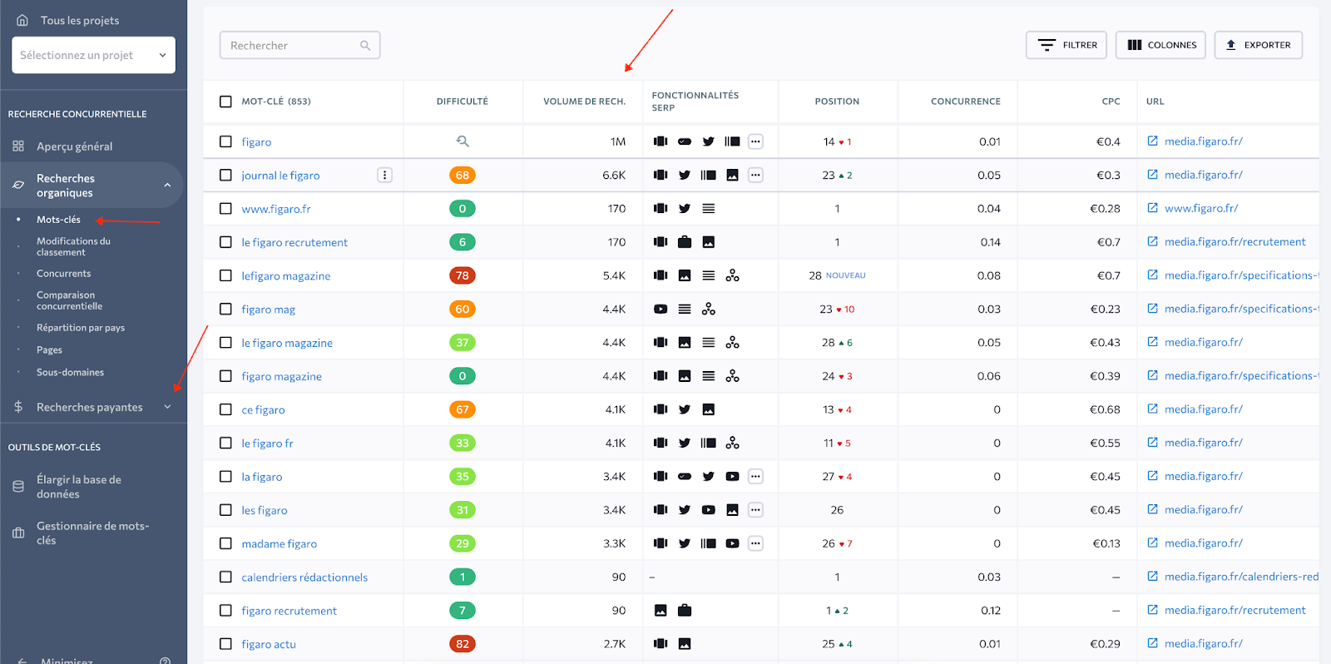Open Répartition par pays
The height and width of the screenshot is (664, 1331).
(81, 328)
